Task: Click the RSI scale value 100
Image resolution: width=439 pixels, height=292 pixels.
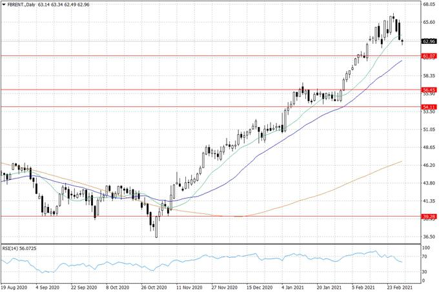Action: [426, 246]
